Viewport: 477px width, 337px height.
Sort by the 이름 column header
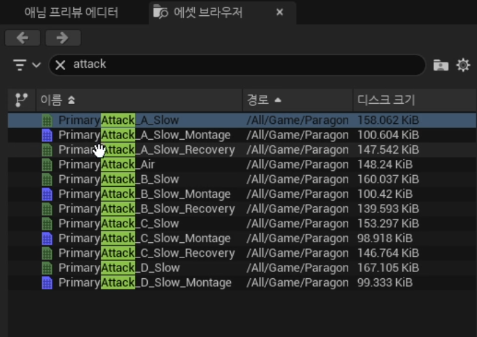[140, 100]
